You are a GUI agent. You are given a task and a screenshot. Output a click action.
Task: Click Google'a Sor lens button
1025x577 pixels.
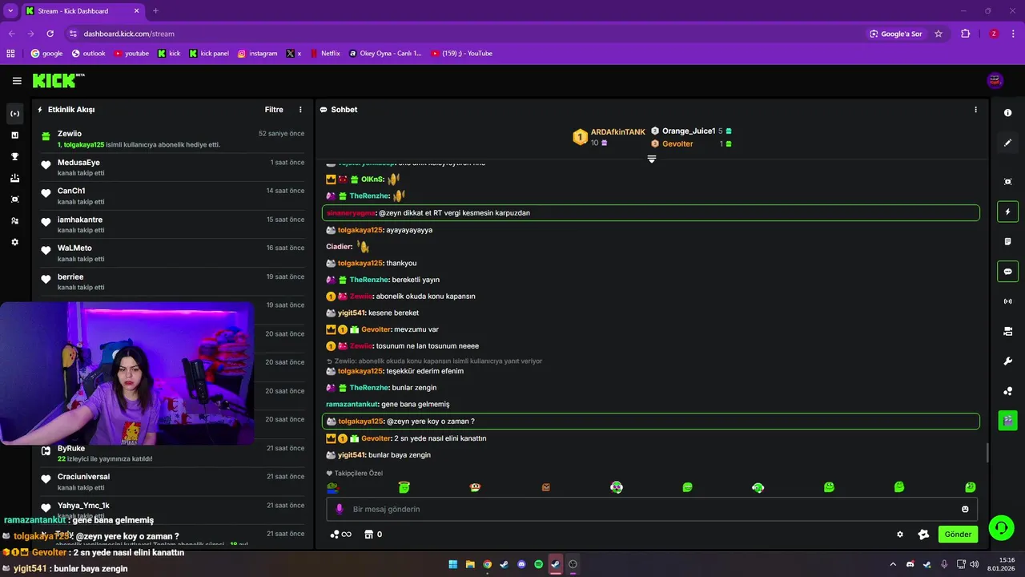896,34
